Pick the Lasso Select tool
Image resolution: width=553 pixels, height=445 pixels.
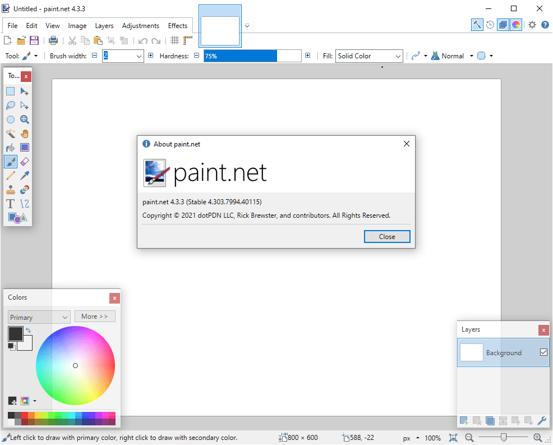(10, 105)
